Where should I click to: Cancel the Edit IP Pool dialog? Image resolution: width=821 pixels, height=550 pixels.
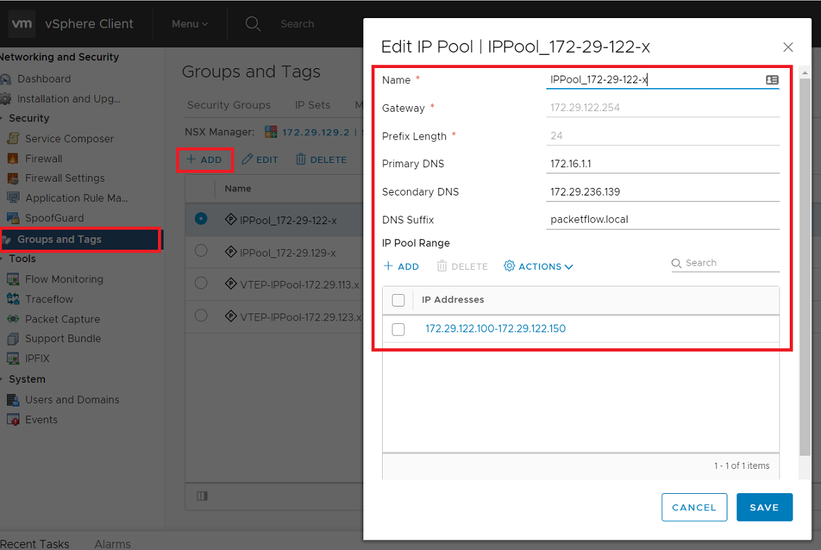[694, 507]
